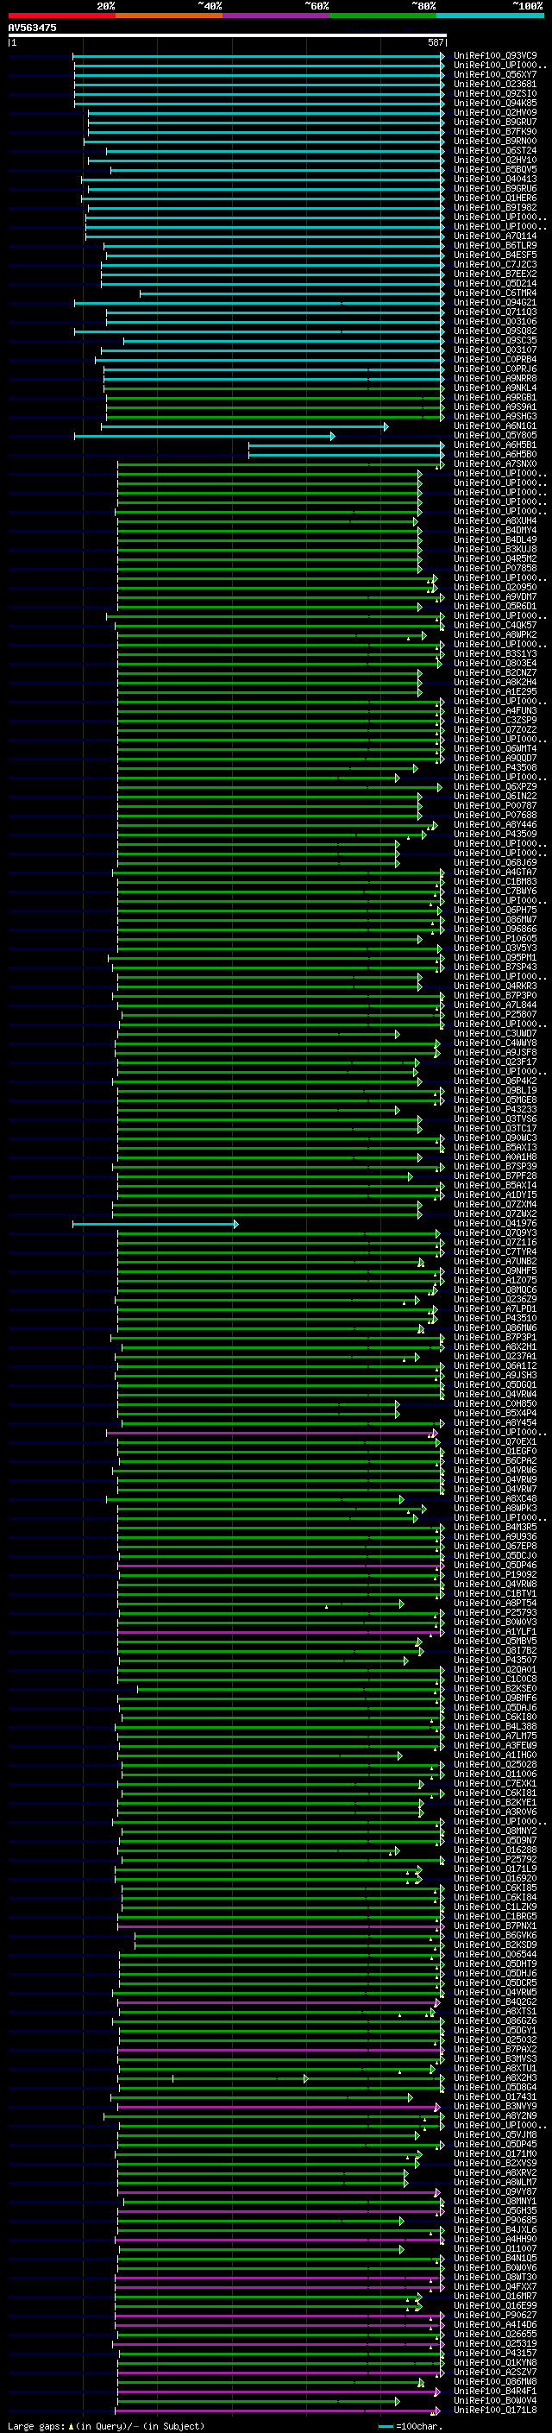Click the Large gaps legend text
552x2433 pixels.
point(106,2426)
